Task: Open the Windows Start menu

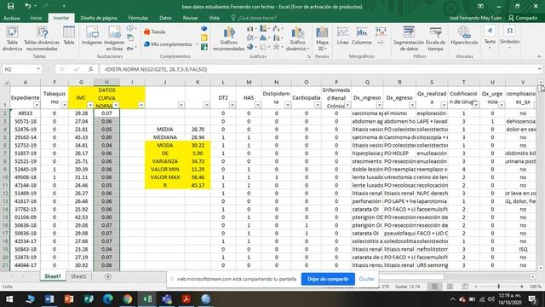Action: click(9, 299)
